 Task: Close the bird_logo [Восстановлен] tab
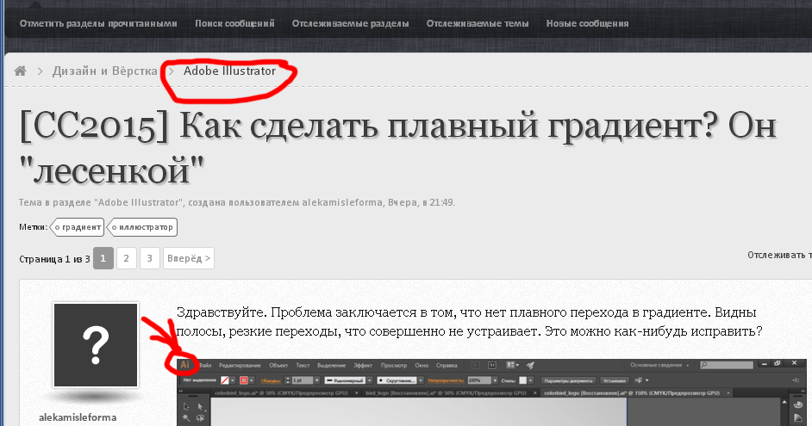[x=535, y=393]
